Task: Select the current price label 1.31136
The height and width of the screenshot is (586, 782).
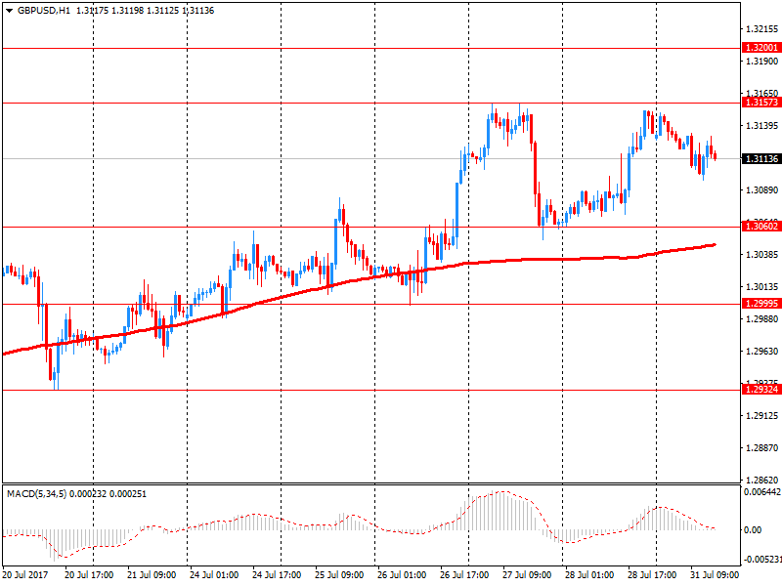Action: [761, 159]
